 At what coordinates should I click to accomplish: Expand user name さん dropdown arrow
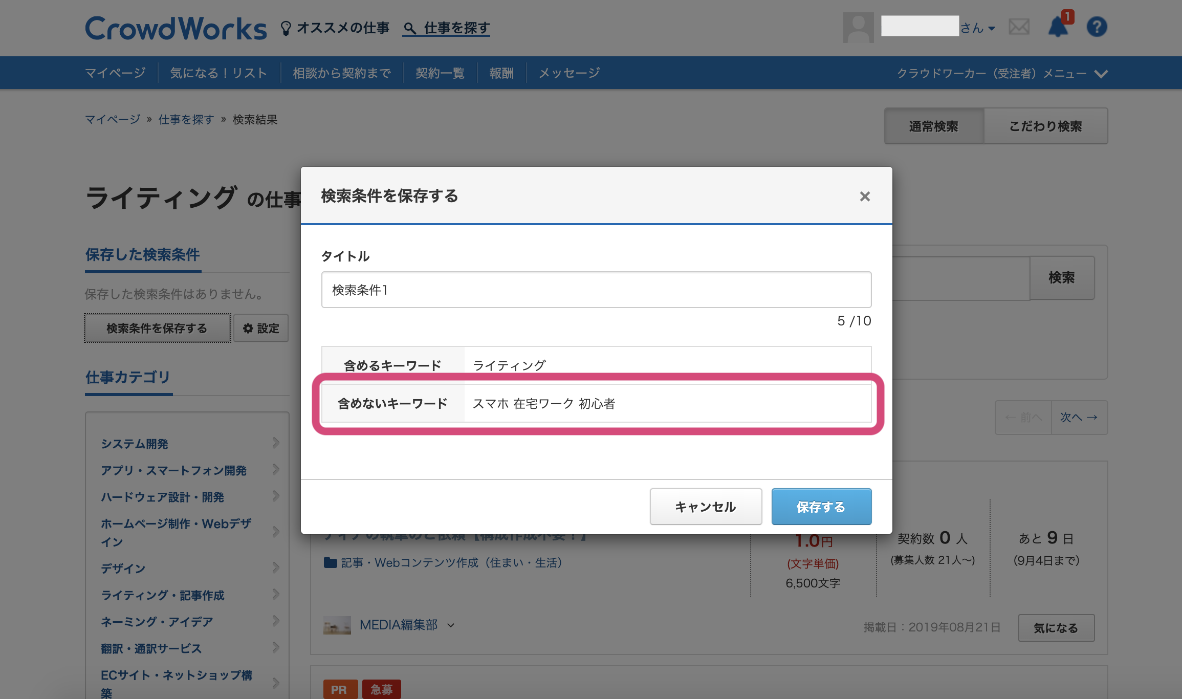(x=992, y=29)
